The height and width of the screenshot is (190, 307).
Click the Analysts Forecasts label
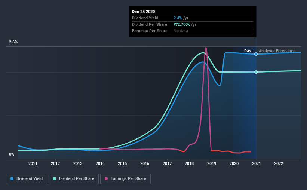click(x=276, y=51)
